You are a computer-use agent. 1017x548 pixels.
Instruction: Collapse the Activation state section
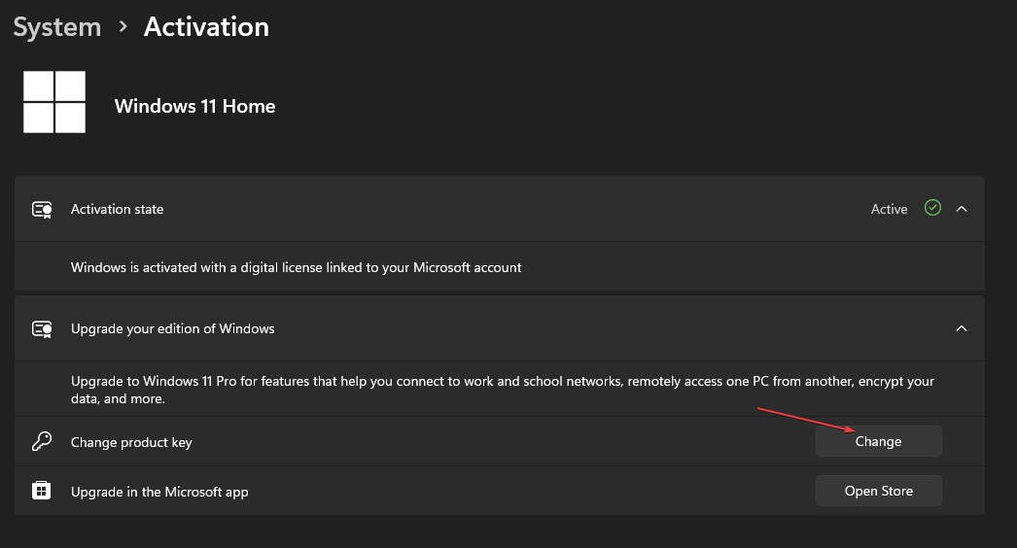coord(962,209)
